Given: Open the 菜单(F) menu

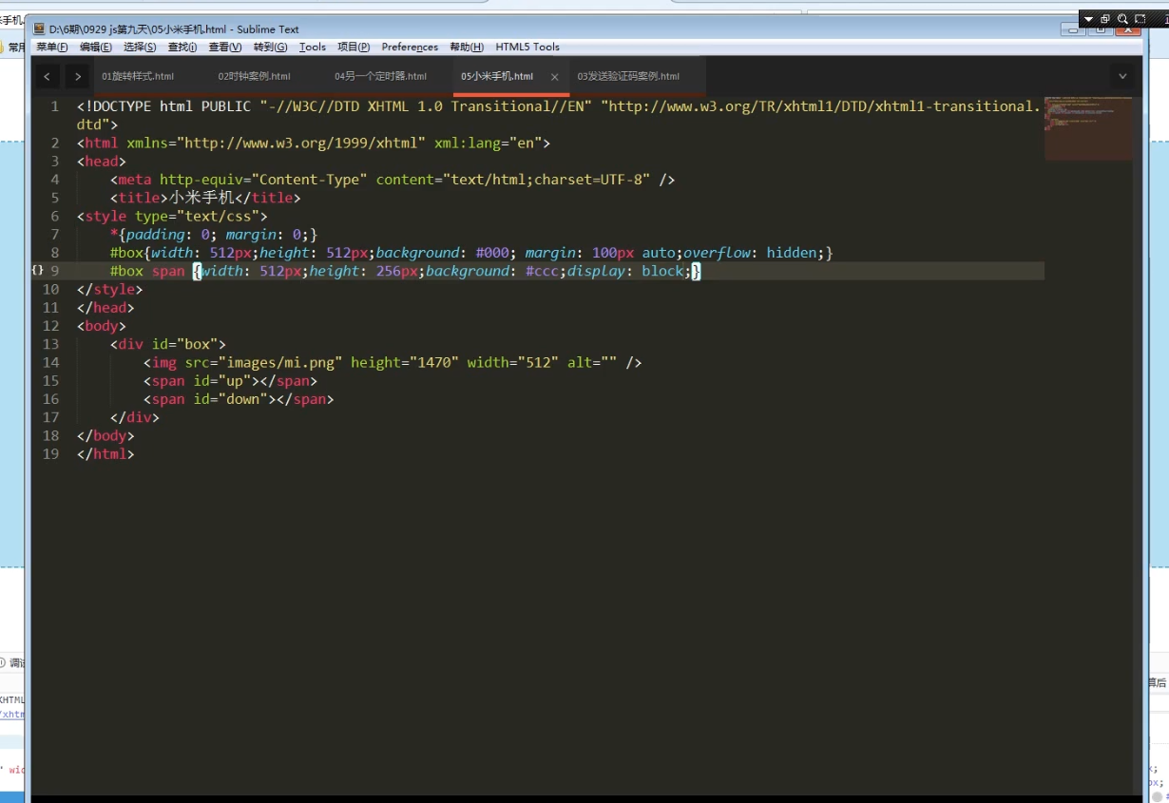Looking at the screenshot, I should pos(52,47).
